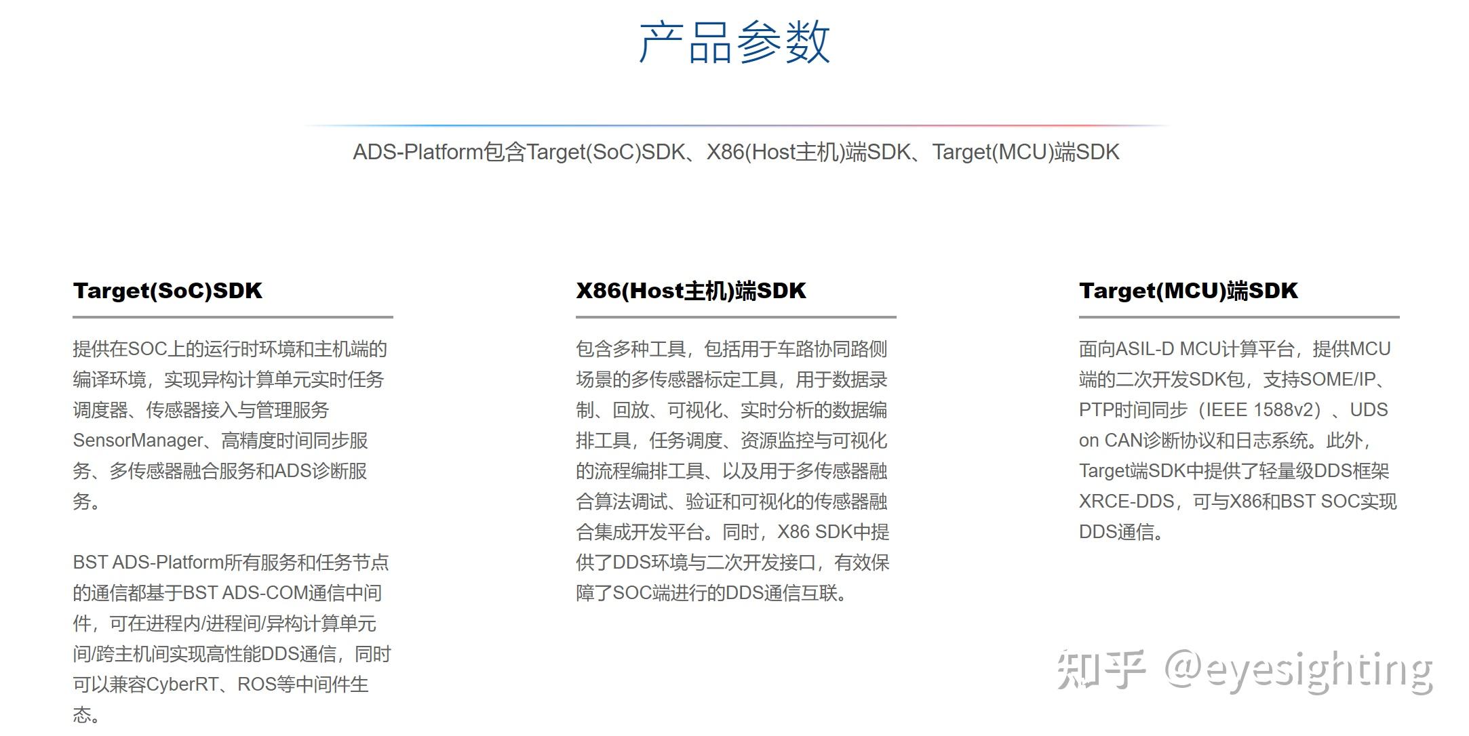The width and height of the screenshot is (1469, 736).
Task: Click the gray underline beneath Target(SoC)SDK
Action: [233, 316]
